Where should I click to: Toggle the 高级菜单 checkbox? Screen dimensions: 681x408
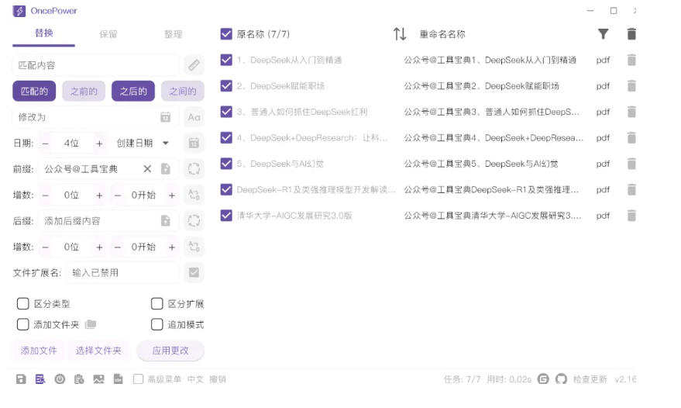click(138, 379)
